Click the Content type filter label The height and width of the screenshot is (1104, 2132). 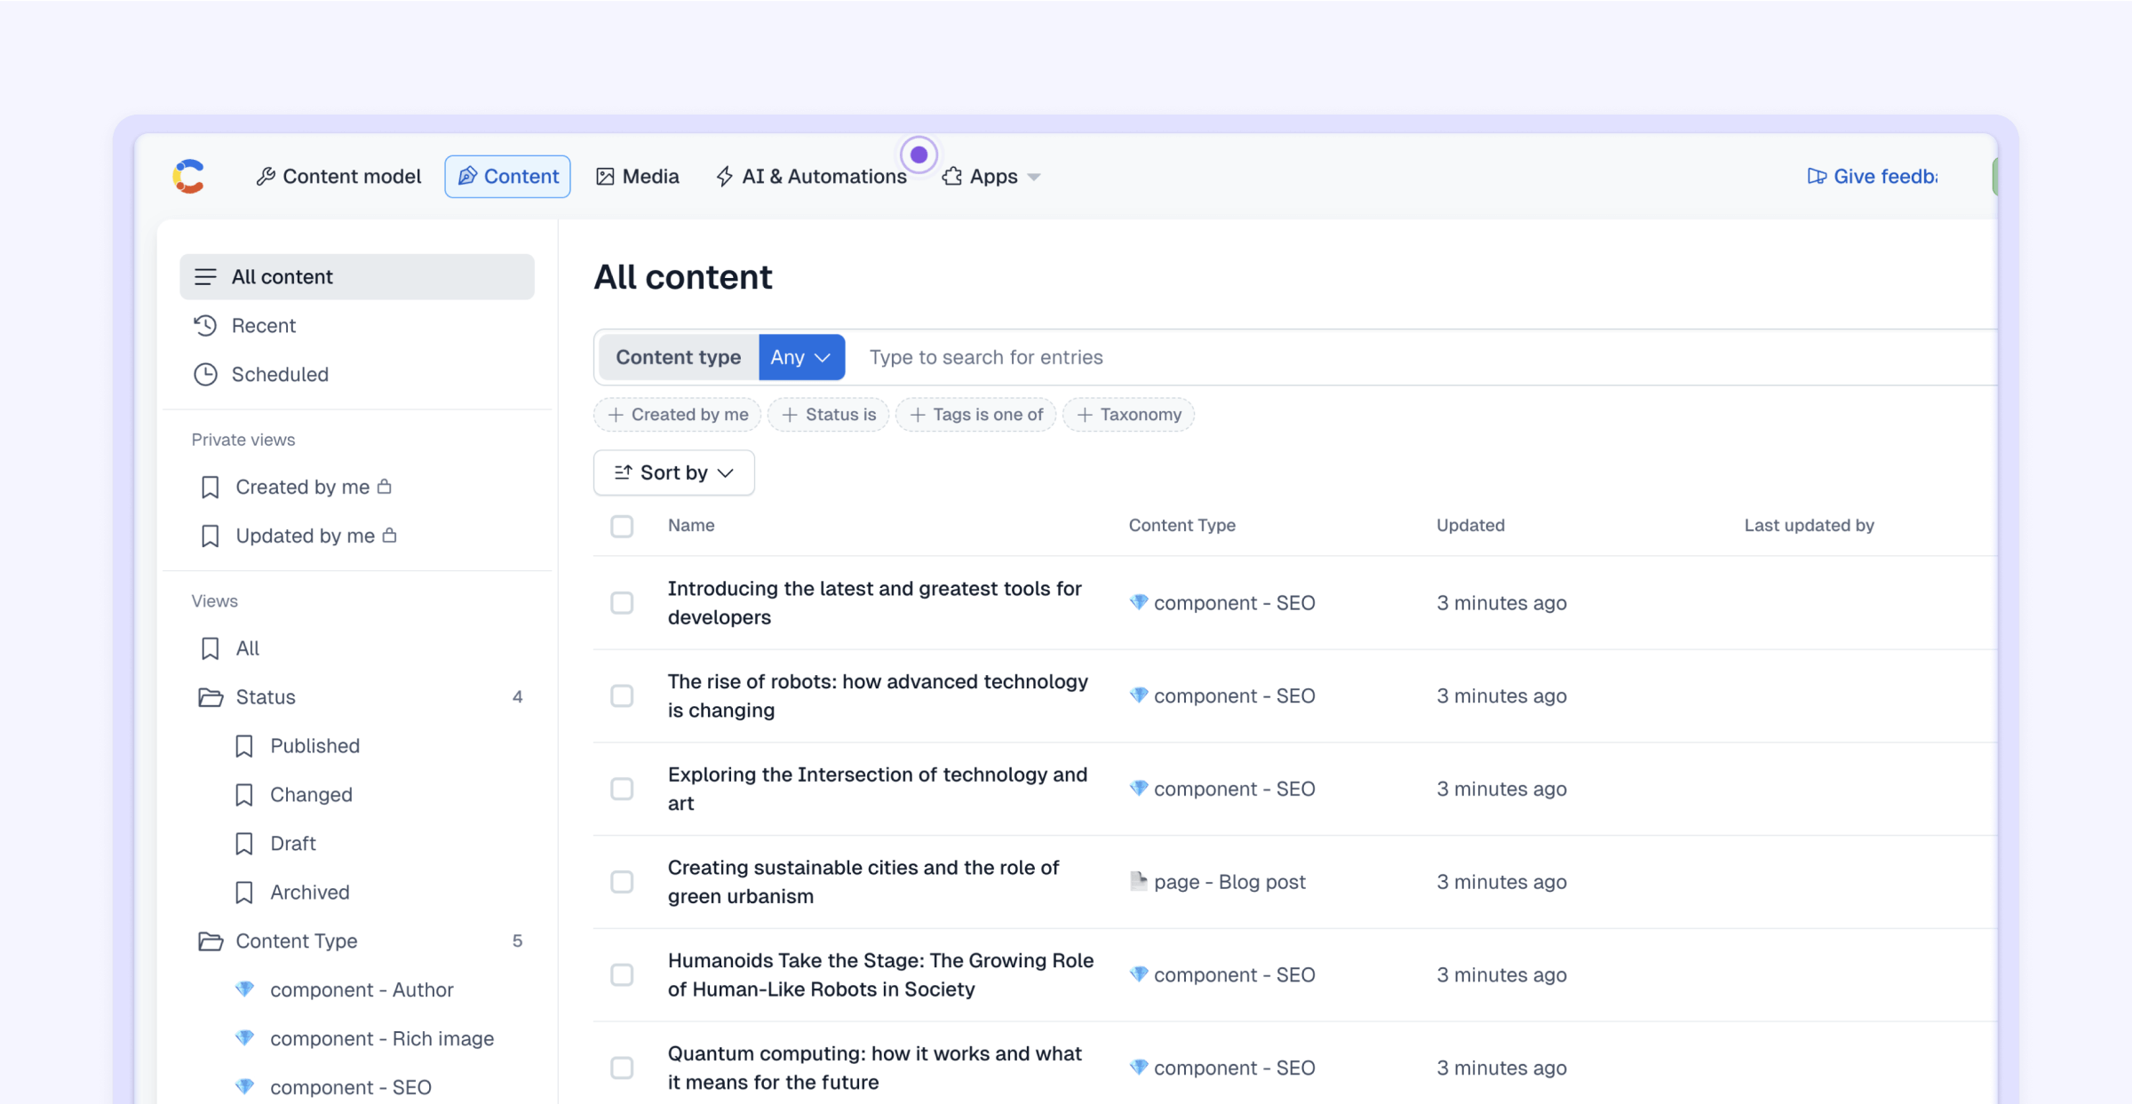tap(679, 357)
